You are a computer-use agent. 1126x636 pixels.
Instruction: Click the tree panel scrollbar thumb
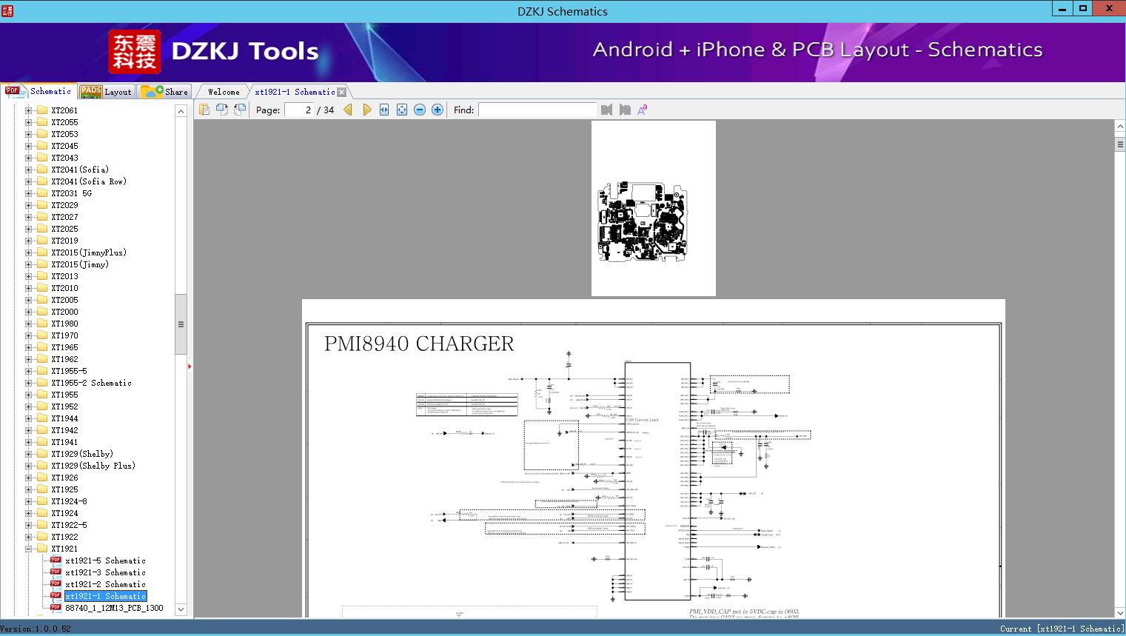[x=181, y=324]
